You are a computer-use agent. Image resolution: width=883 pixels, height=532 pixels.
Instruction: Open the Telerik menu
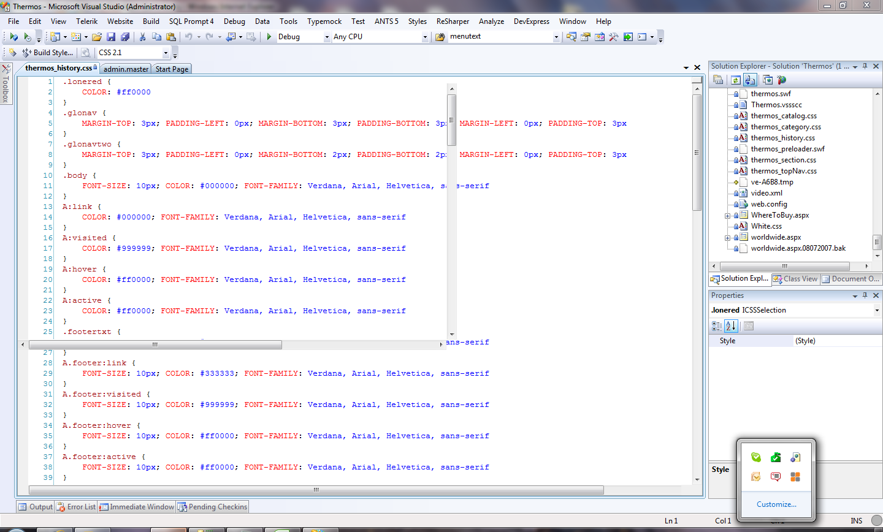click(87, 21)
